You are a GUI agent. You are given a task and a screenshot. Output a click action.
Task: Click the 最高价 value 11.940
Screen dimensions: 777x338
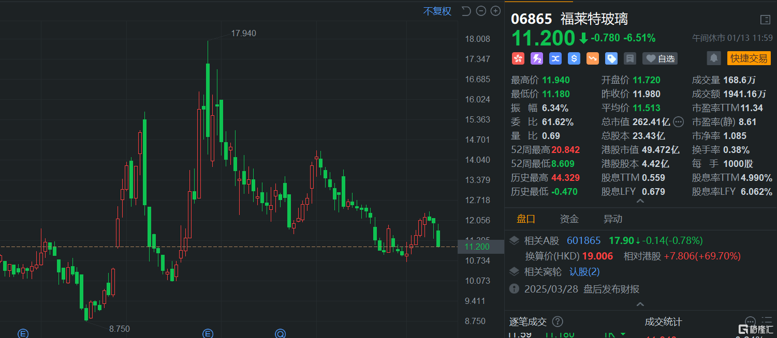point(556,80)
